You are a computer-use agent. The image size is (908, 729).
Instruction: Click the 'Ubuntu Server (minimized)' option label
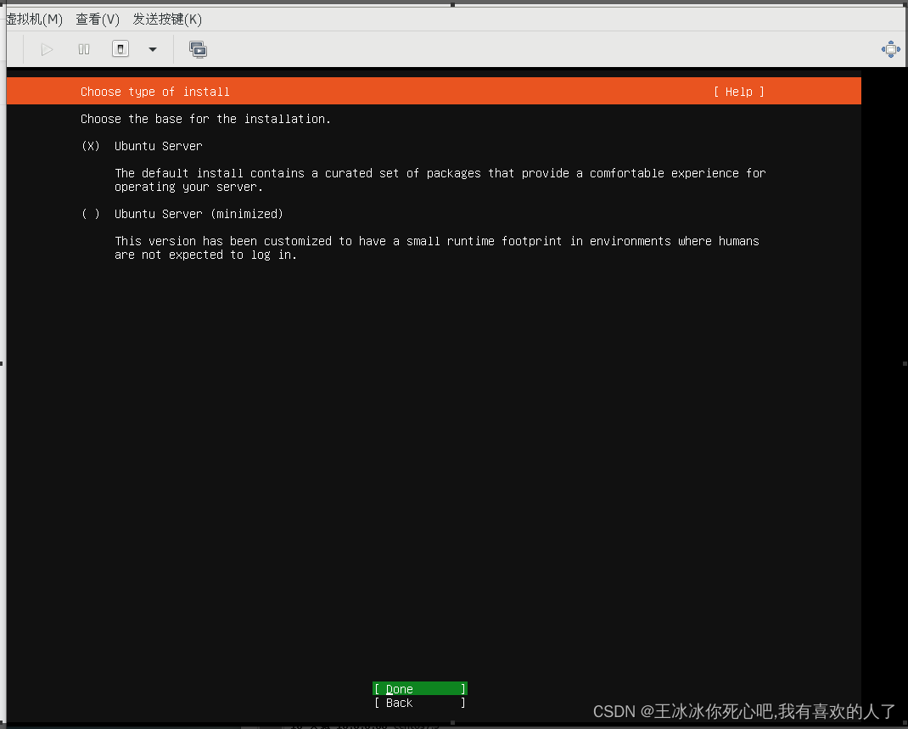click(x=199, y=214)
